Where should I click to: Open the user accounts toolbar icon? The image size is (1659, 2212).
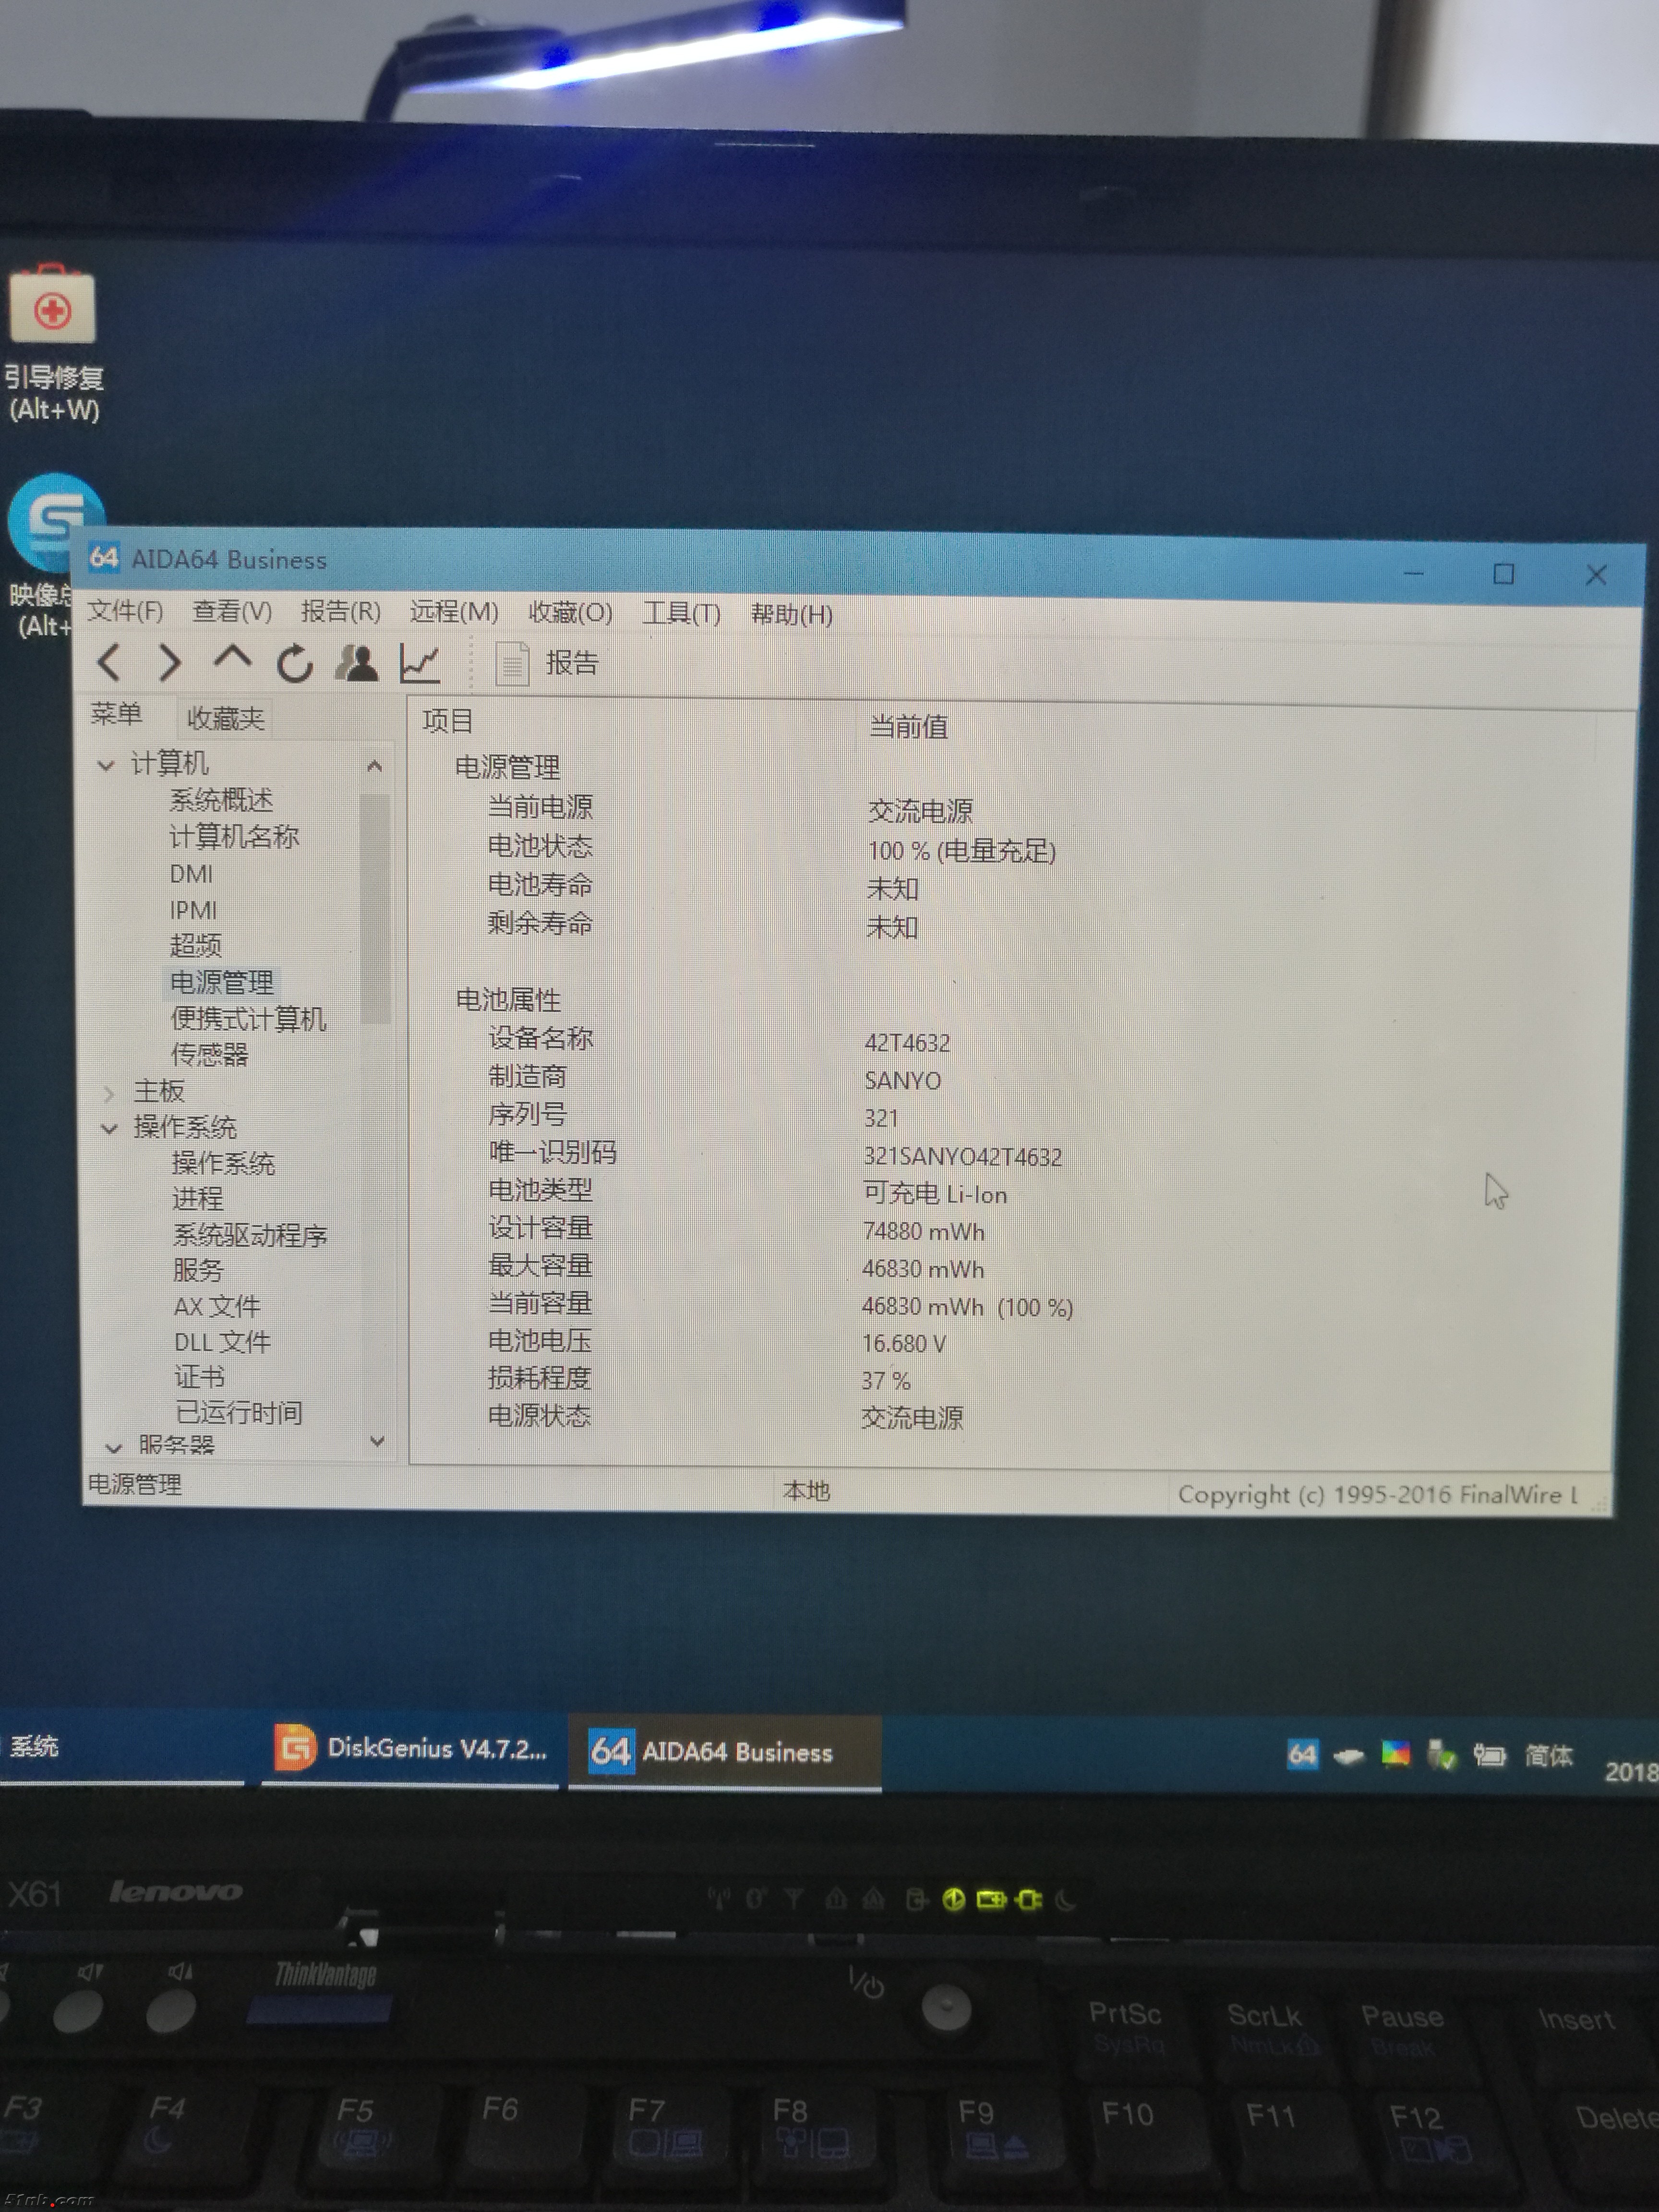coord(357,663)
